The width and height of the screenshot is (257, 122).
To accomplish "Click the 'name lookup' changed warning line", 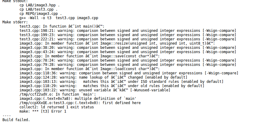I will [103, 77].
